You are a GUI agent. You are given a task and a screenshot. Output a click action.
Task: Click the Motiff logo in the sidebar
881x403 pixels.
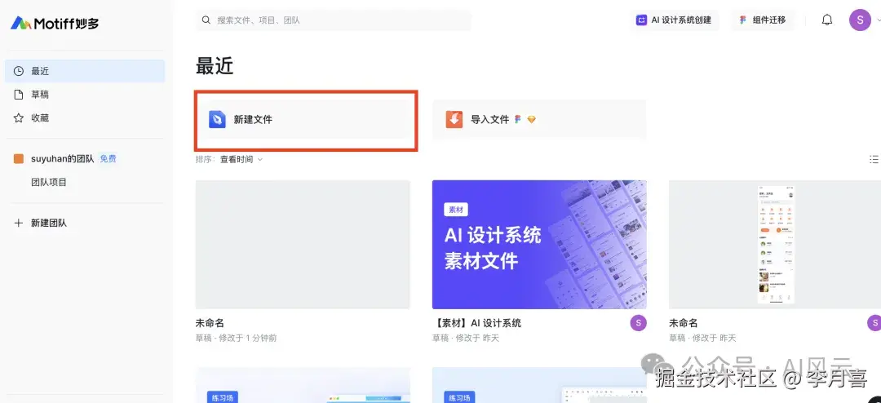55,23
